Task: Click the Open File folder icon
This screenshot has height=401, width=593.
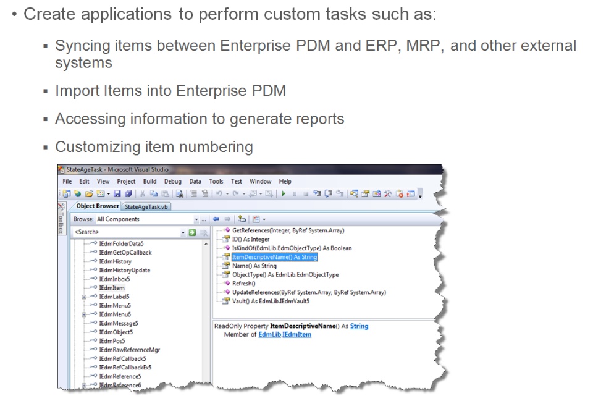Action: tap(89, 193)
